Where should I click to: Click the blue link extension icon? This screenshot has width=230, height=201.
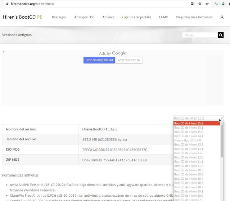point(216,4)
